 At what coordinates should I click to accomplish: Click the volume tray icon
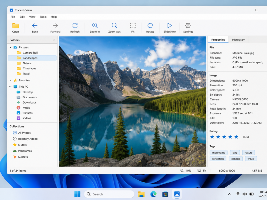point(245,194)
